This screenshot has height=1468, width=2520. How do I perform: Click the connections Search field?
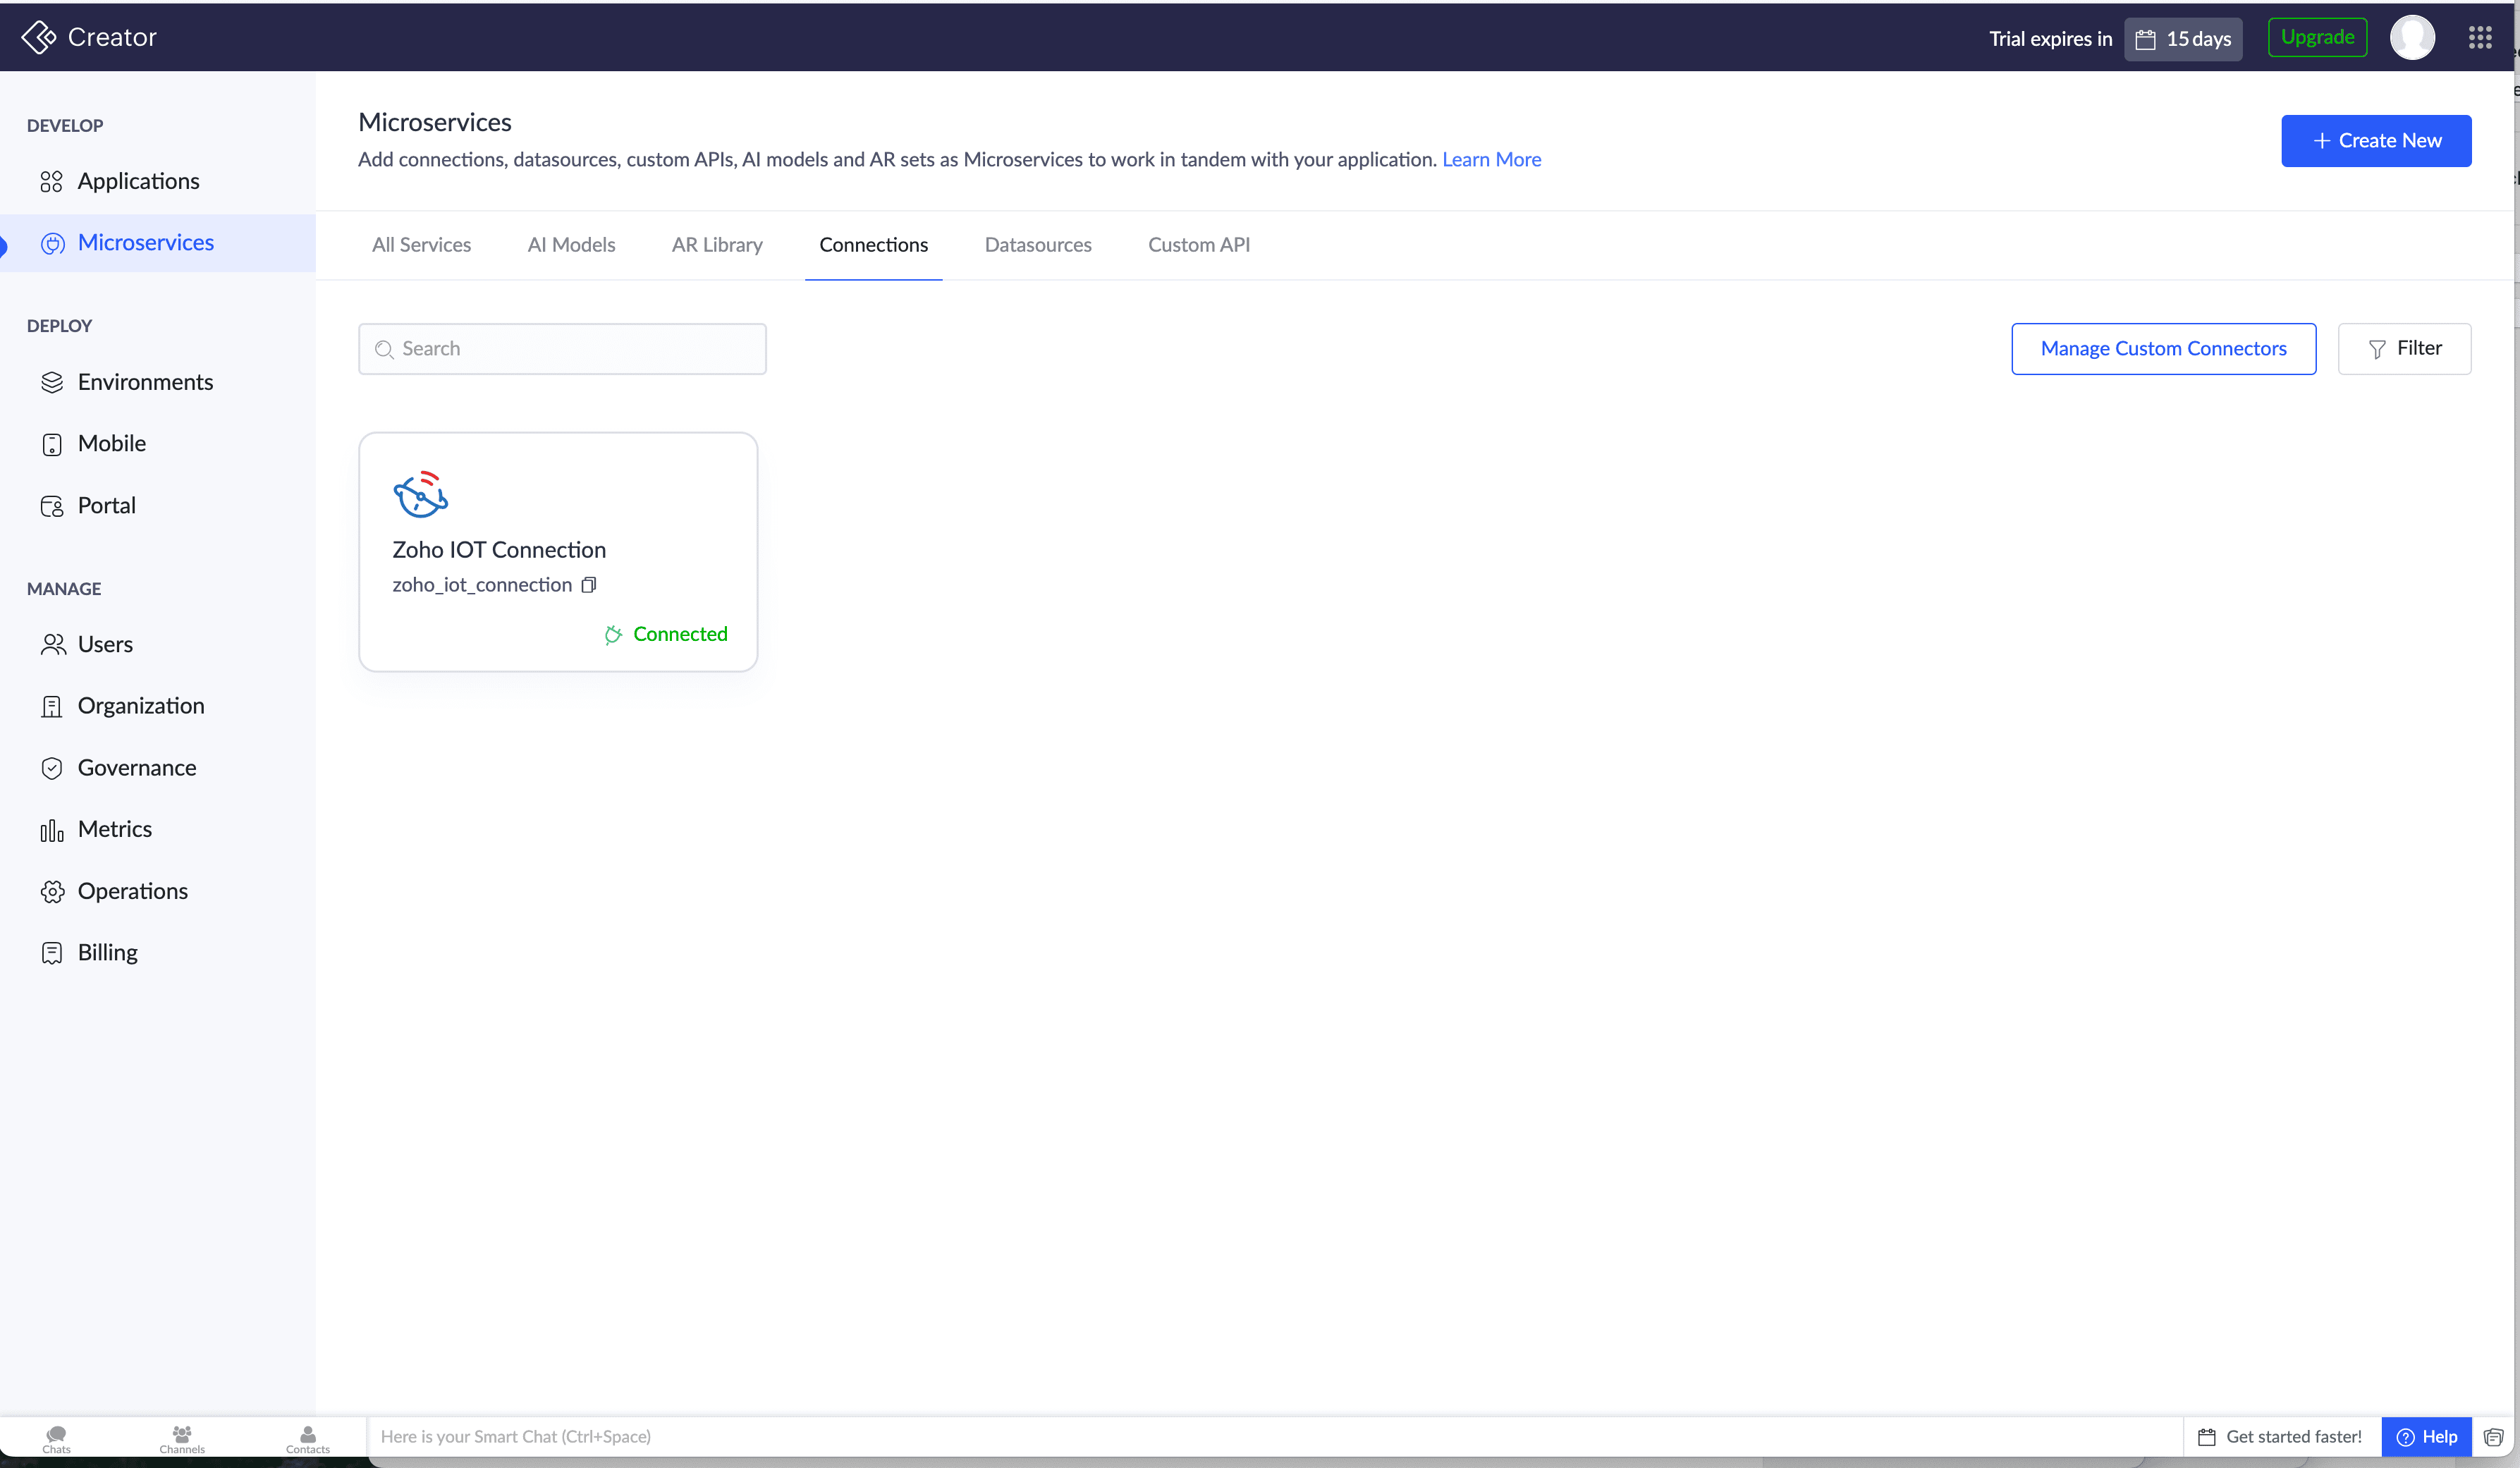click(x=562, y=349)
